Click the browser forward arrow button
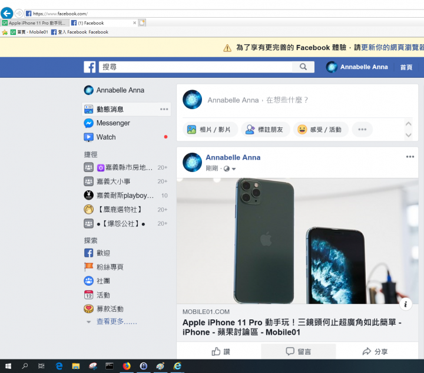 [19, 13]
